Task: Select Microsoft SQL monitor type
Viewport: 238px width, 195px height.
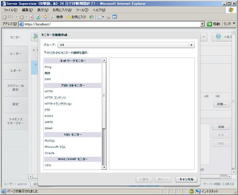Action: point(55,147)
